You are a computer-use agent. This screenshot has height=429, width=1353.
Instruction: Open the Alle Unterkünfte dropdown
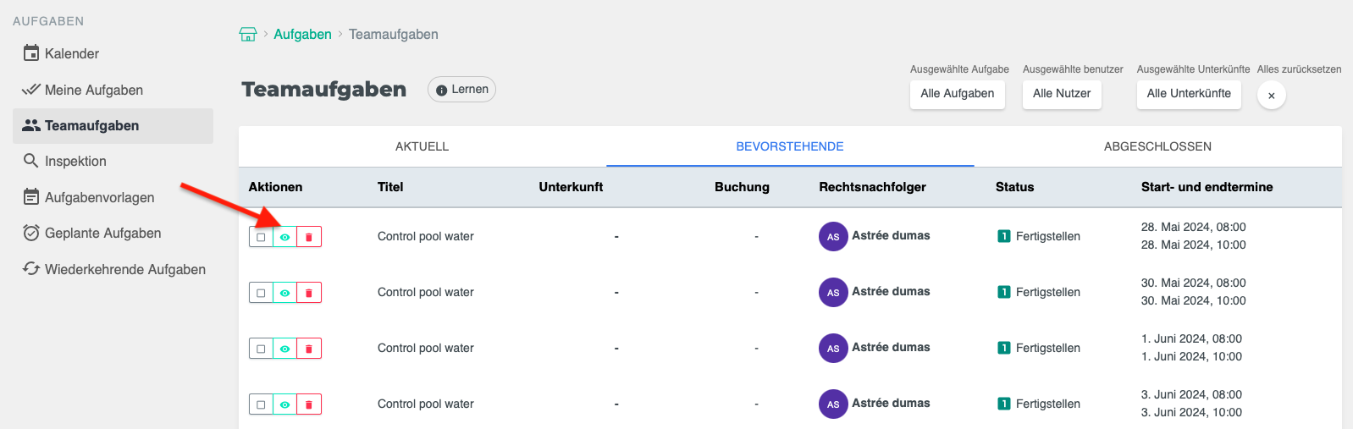pos(1188,94)
